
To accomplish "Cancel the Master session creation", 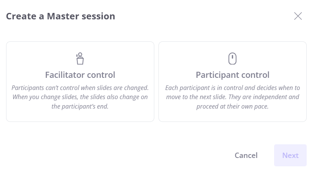I will [x=246, y=155].
